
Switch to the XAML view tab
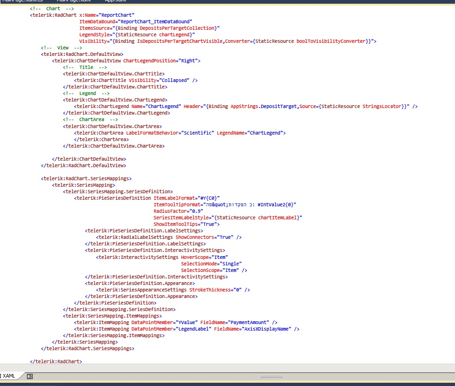(9, 376)
